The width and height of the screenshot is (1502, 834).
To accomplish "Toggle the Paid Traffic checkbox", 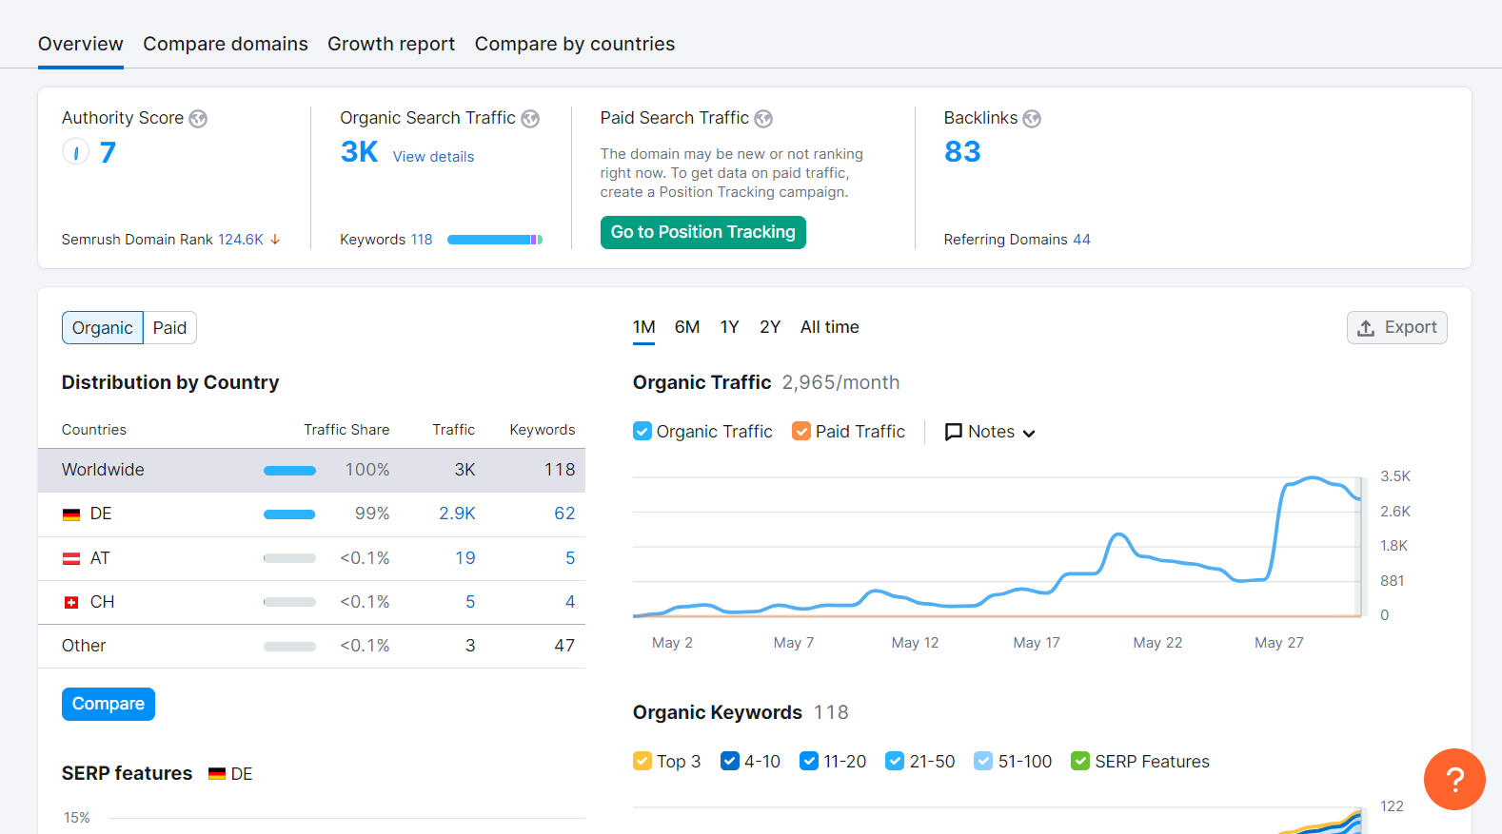I will click(x=801, y=432).
